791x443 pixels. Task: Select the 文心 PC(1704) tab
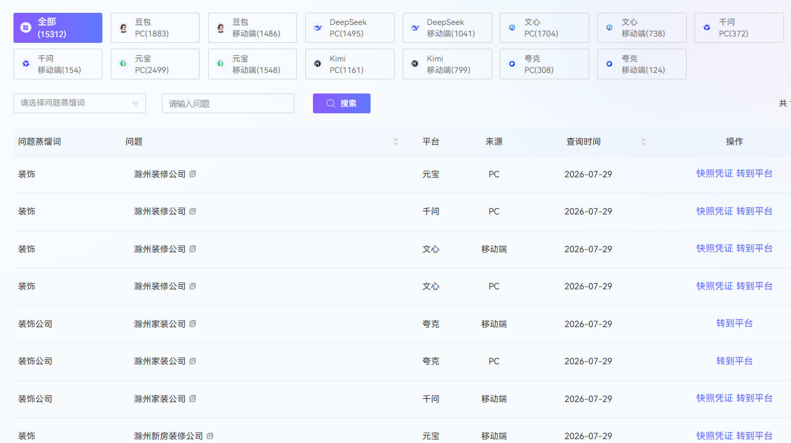click(x=544, y=28)
